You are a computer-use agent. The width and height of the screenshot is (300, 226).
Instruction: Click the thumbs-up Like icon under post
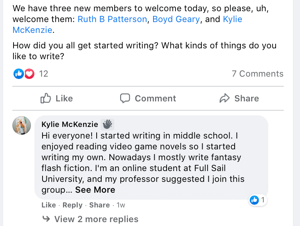coord(46,98)
